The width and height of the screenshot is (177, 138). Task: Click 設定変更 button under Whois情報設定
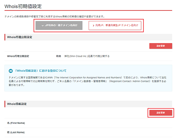161,113
